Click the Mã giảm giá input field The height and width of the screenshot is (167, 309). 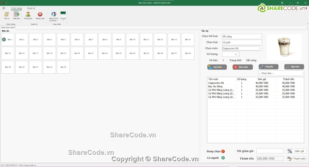point(270,151)
